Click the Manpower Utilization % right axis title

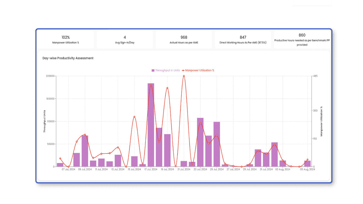tap(321, 121)
